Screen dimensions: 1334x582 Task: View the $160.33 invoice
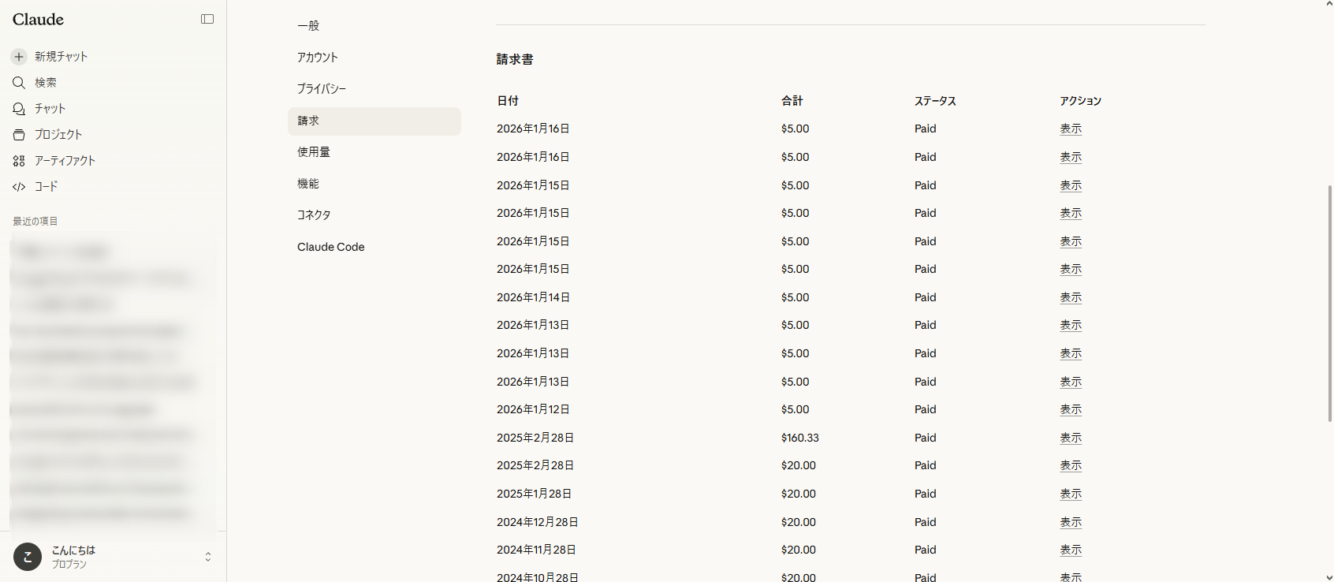tap(1071, 438)
